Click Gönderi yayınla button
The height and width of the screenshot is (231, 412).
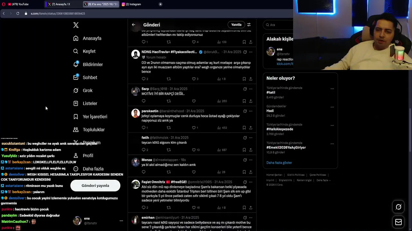click(x=95, y=185)
